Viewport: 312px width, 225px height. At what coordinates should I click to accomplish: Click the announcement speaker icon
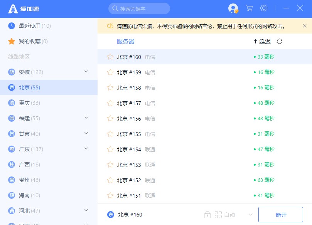(x=110, y=26)
